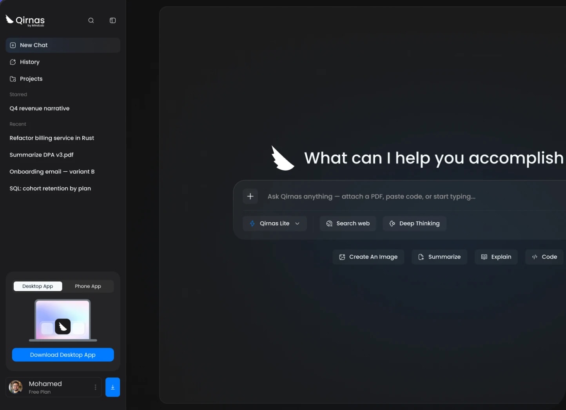Open chat Summarize DPA v3.pdf
The width and height of the screenshot is (566, 410).
point(42,155)
